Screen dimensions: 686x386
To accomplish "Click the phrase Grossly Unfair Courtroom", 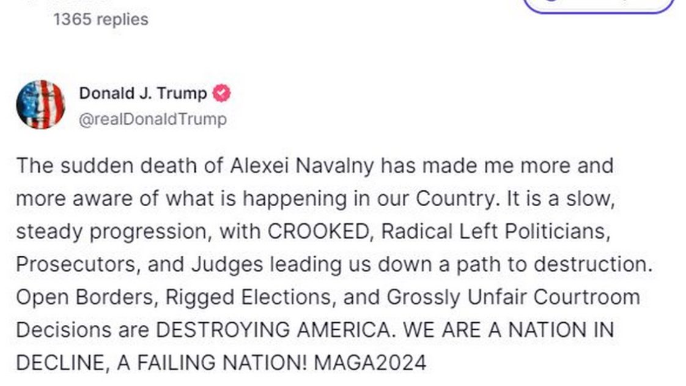I will 513,297.
